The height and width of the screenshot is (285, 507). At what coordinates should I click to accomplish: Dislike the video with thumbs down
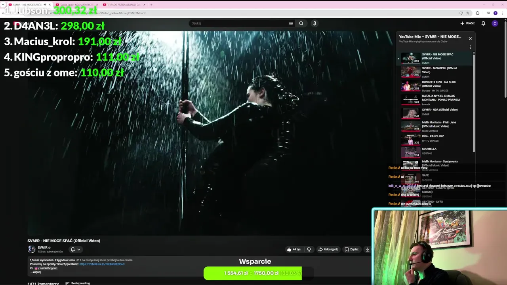(x=309, y=249)
